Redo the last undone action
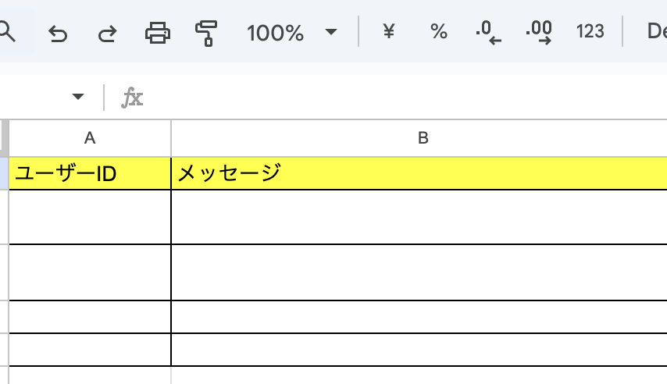The image size is (667, 384). click(x=107, y=33)
